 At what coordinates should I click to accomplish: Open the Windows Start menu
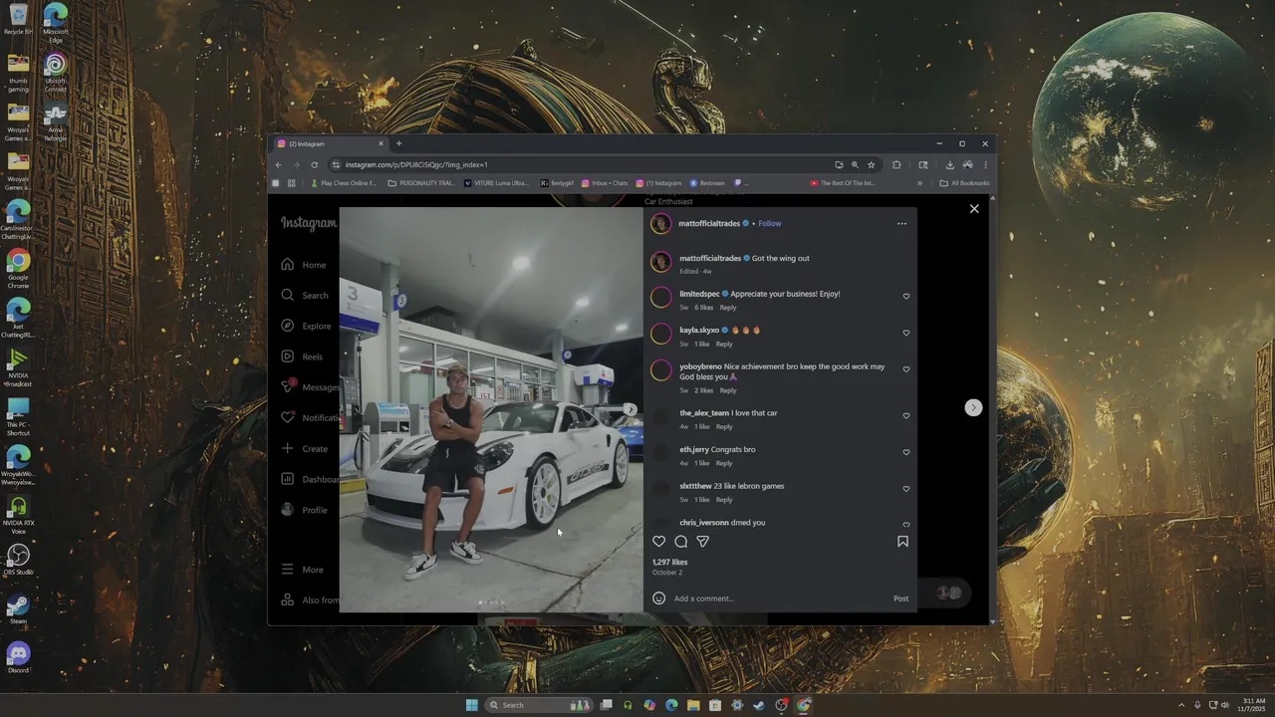click(471, 705)
